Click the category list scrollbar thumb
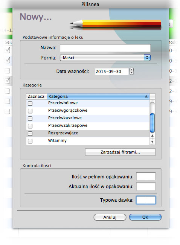Screen dimensions: 180x245 [x=152, y=123]
